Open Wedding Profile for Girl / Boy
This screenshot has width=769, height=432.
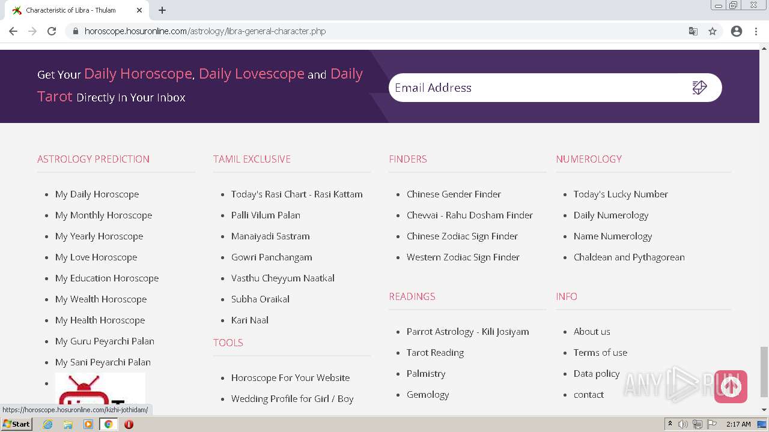click(x=292, y=398)
